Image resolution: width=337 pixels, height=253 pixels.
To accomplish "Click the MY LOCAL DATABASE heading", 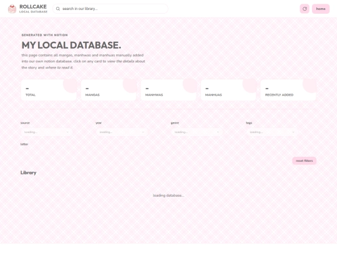I will pyautogui.click(x=71, y=45).
